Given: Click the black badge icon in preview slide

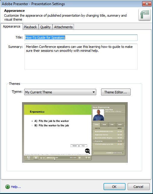Looking at the screenshot, I should point(87,151).
